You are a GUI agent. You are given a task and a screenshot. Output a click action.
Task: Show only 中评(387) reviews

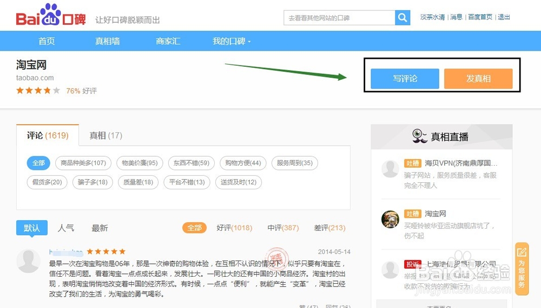283,228
